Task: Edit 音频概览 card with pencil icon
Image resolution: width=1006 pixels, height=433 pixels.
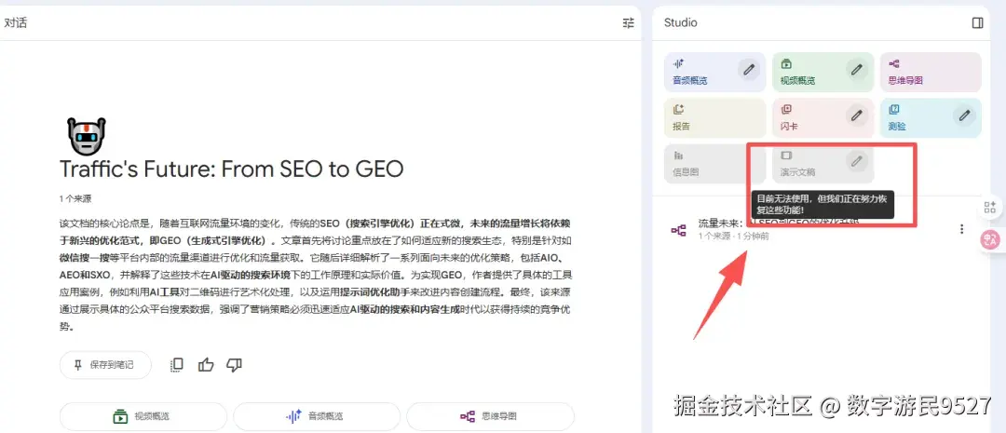Action: tap(748, 70)
